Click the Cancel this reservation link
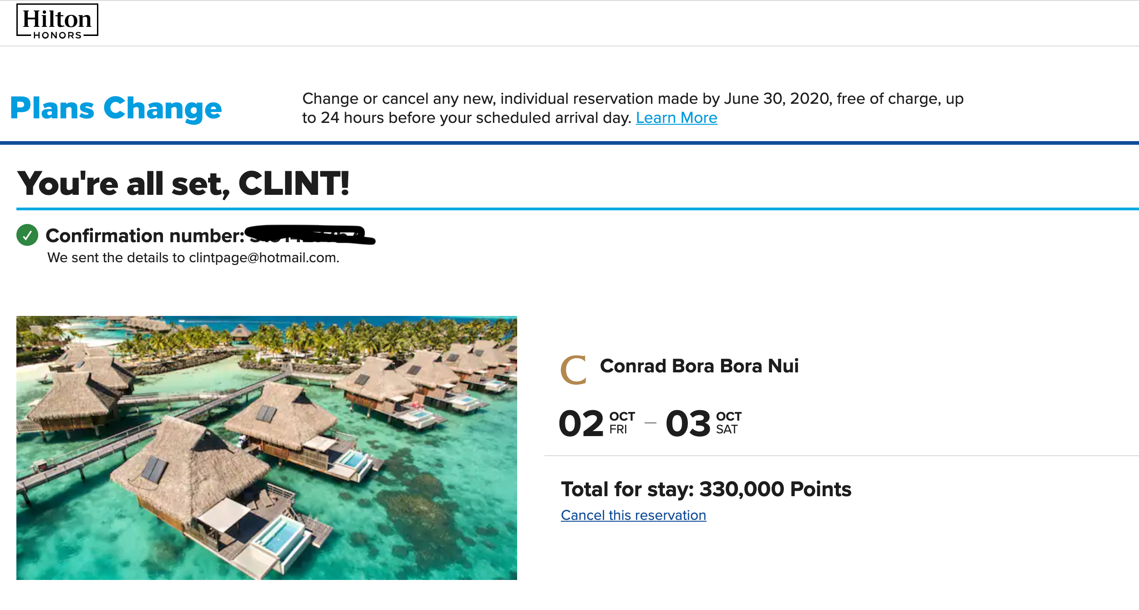The width and height of the screenshot is (1139, 610). 633,515
